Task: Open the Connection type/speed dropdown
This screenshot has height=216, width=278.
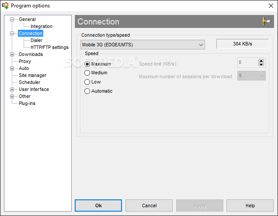Action: (x=142, y=45)
